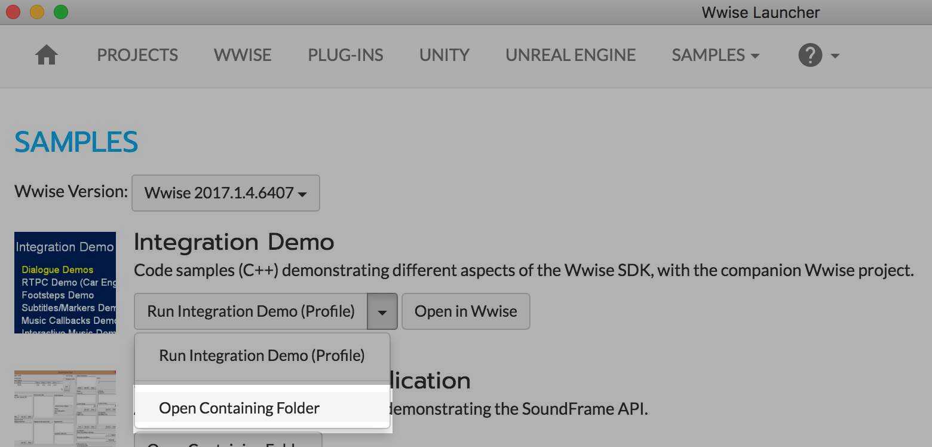Screen dimensions: 932x447
Task: Go to the UNITY tab
Action: point(444,54)
